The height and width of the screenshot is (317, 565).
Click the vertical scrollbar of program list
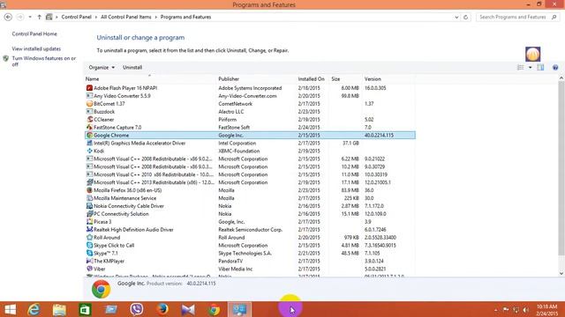click(x=561, y=168)
